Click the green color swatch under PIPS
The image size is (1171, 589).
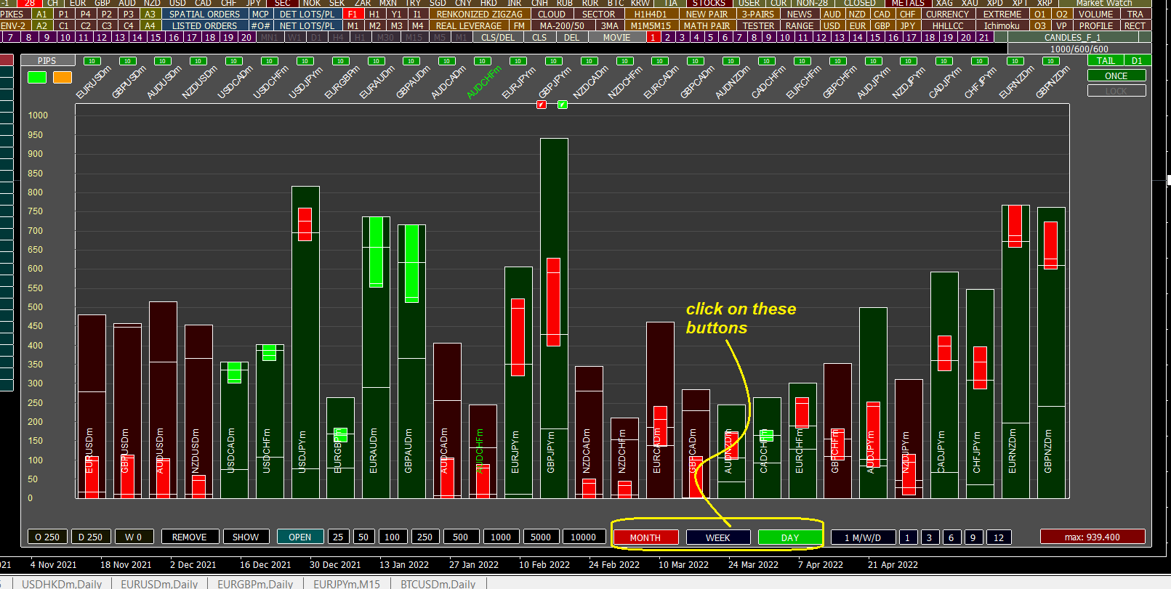pyautogui.click(x=36, y=77)
